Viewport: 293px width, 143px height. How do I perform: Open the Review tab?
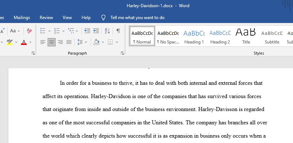[46, 18]
